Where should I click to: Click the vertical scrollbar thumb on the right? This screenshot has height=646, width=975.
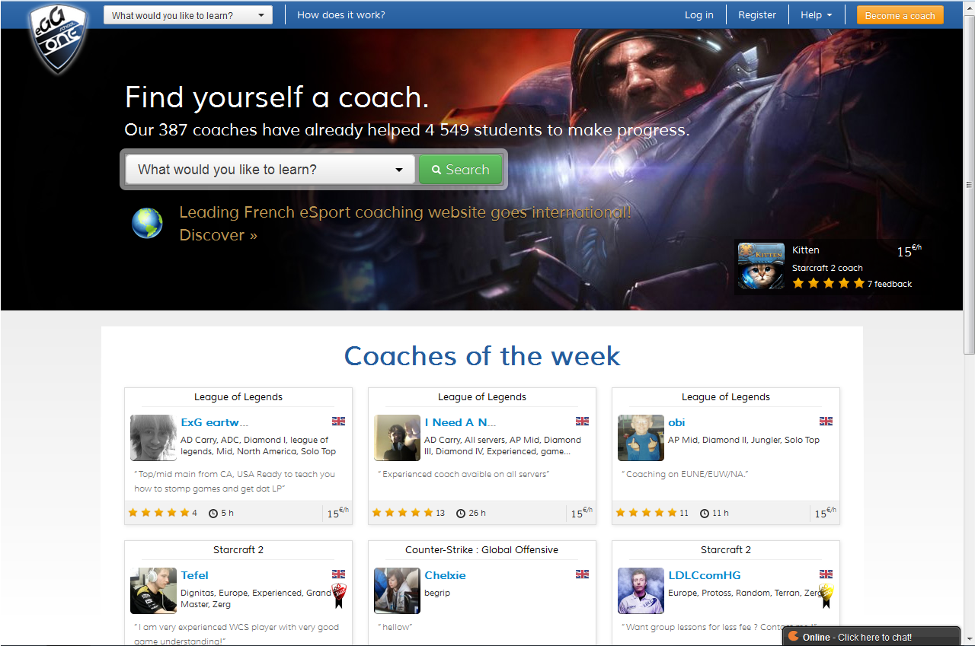[969, 183]
